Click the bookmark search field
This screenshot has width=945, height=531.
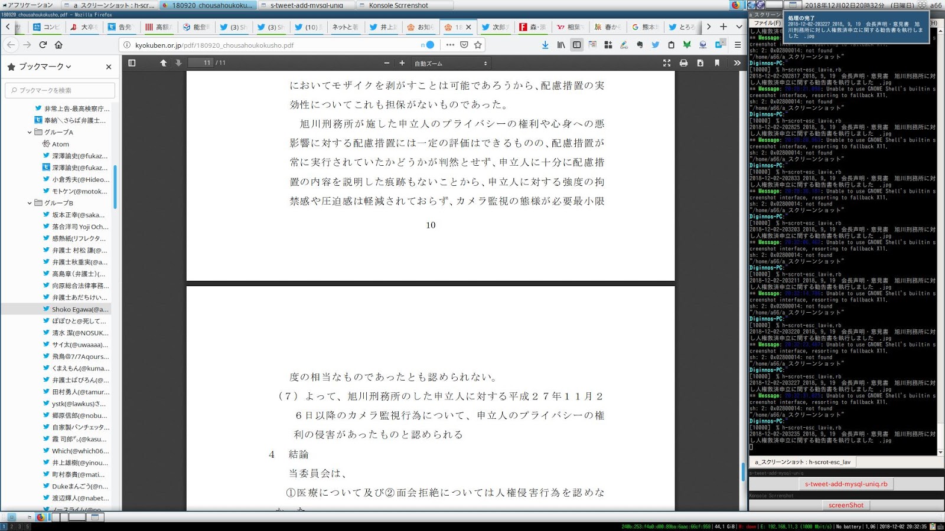point(60,90)
